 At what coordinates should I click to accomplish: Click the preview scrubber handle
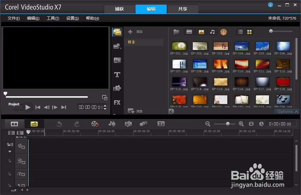point(5,94)
